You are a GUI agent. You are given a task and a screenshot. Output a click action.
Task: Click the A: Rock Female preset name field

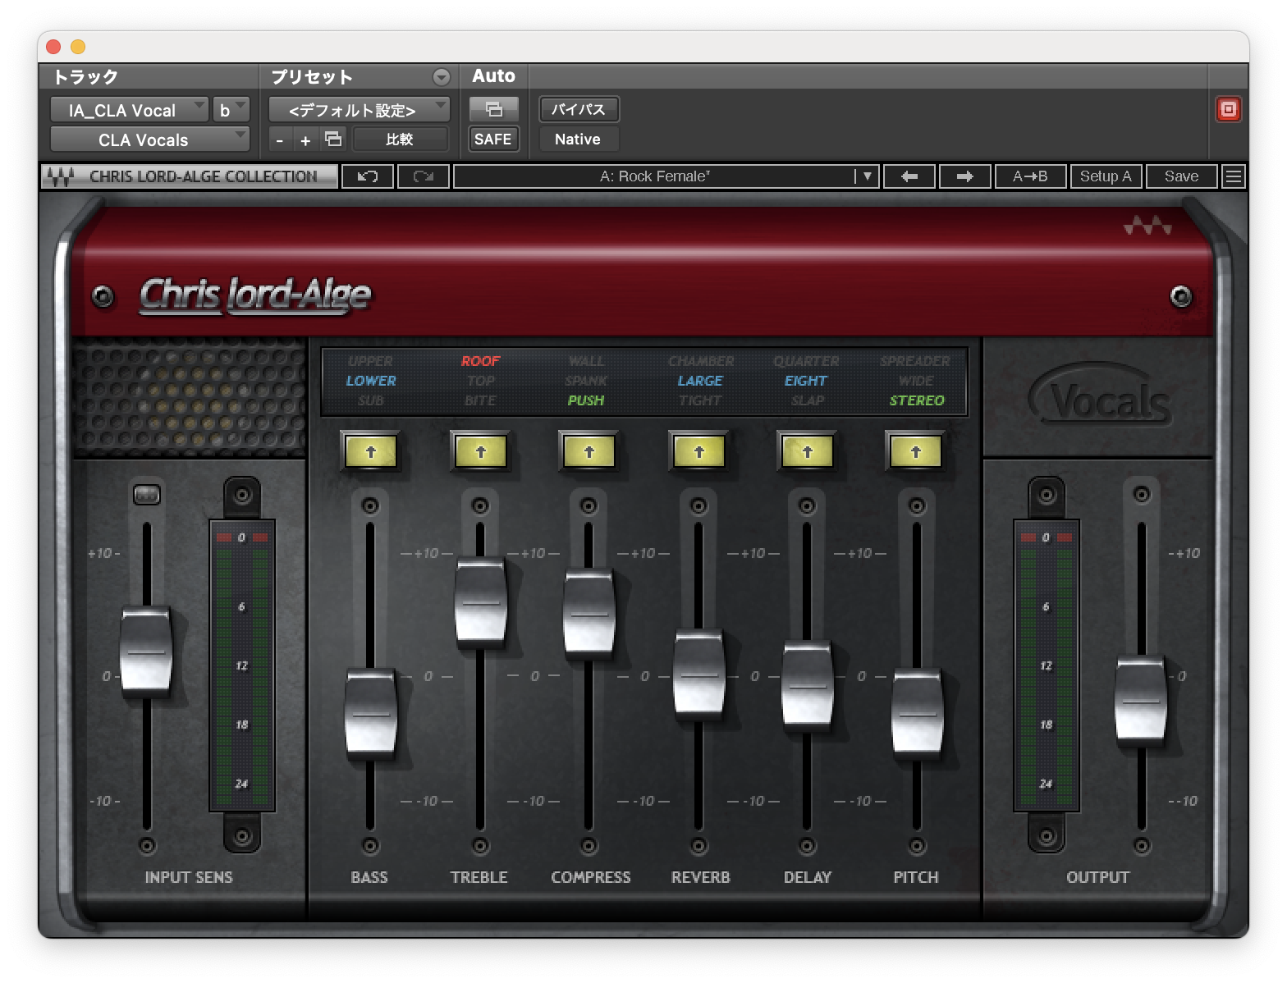click(x=654, y=176)
